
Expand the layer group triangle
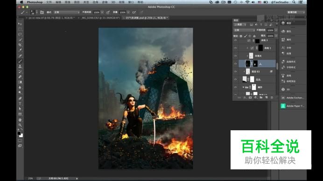[243, 87]
